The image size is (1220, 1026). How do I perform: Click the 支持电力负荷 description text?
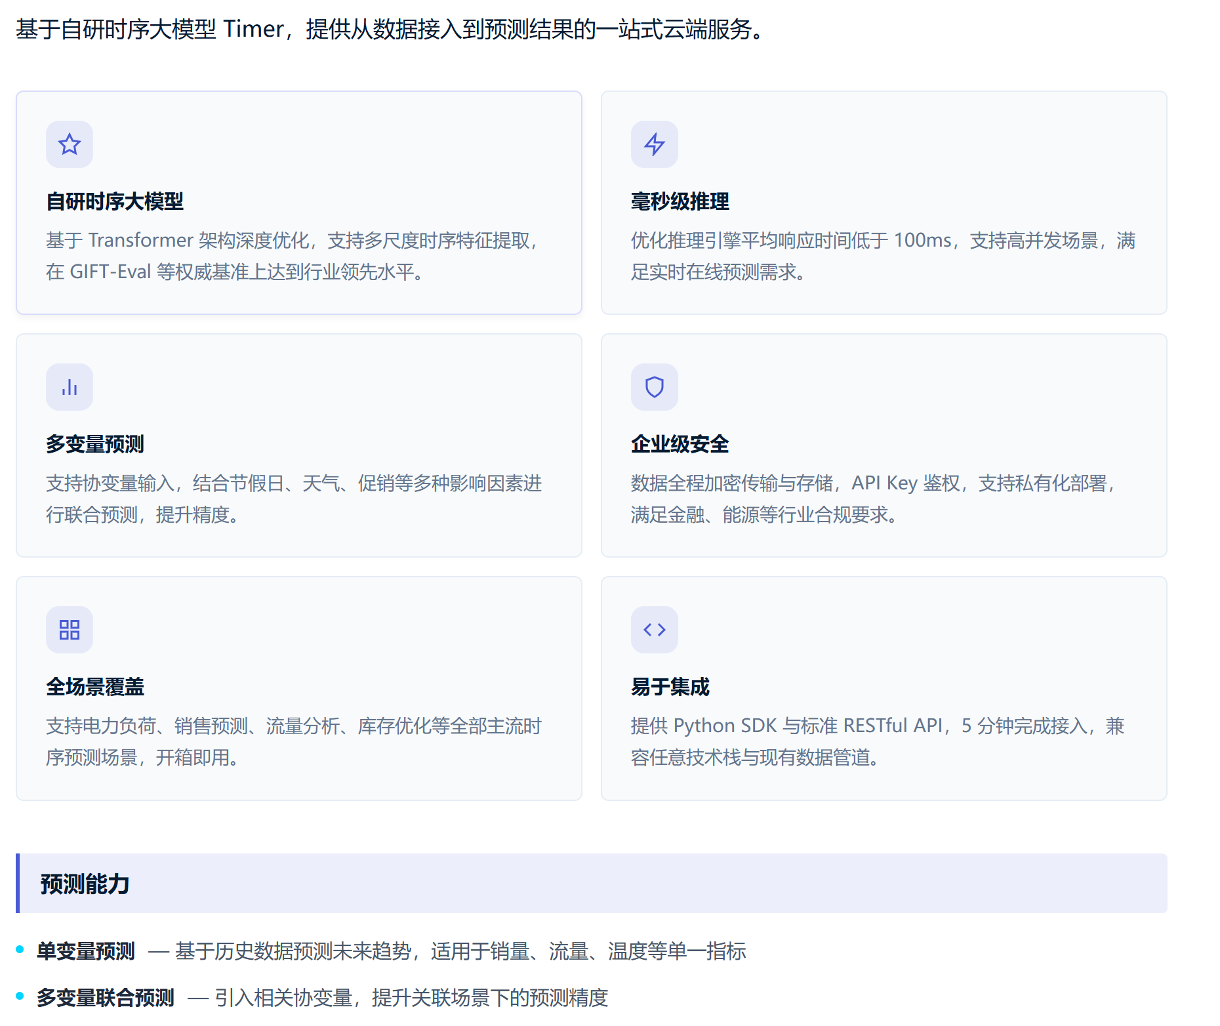coord(294,741)
